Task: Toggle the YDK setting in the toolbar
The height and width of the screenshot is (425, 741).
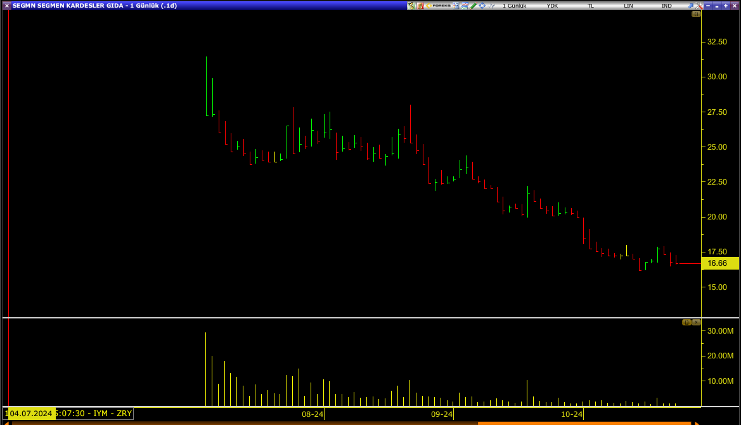Action: click(553, 5)
